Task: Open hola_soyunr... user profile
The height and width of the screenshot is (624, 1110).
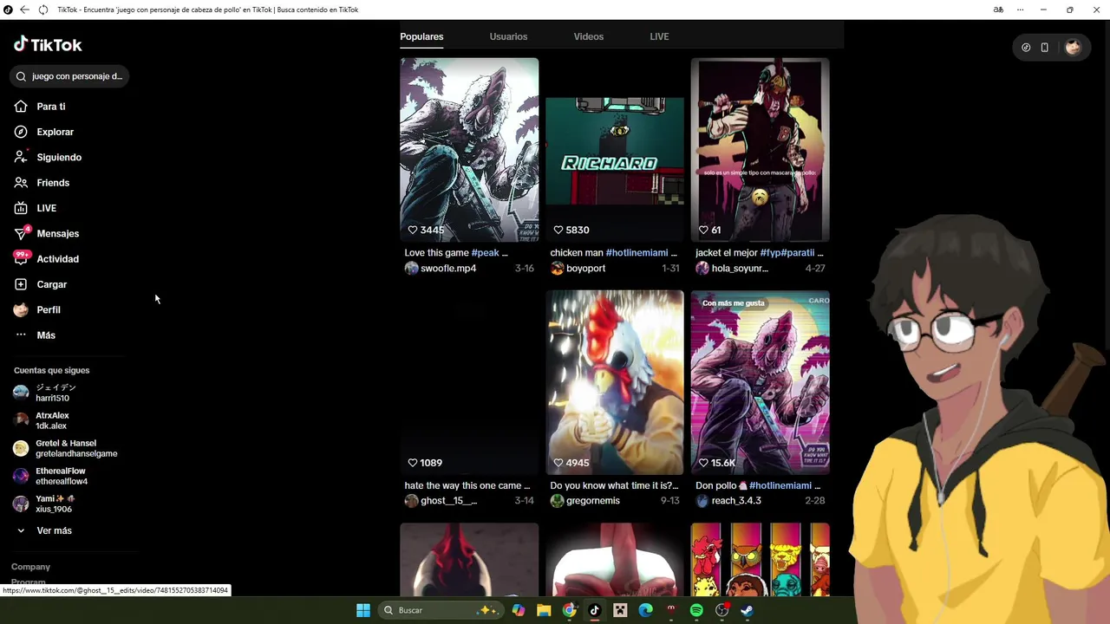Action: (740, 269)
